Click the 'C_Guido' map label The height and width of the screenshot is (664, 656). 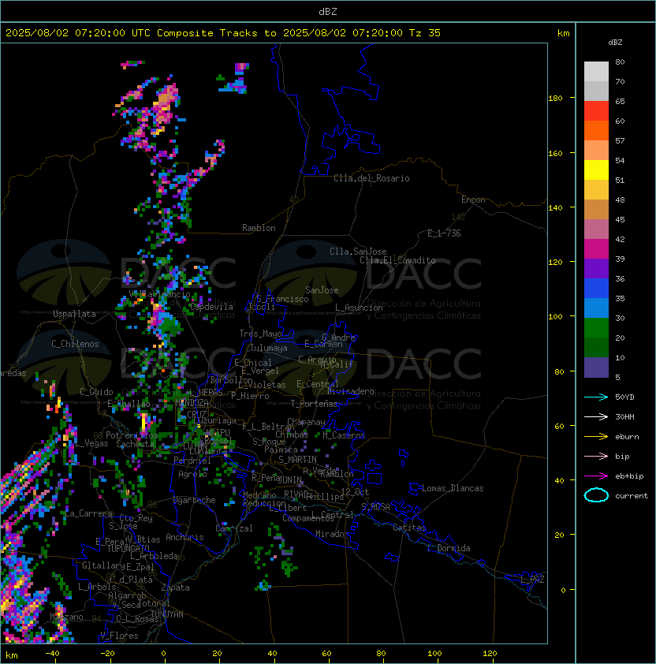pyautogui.click(x=96, y=392)
